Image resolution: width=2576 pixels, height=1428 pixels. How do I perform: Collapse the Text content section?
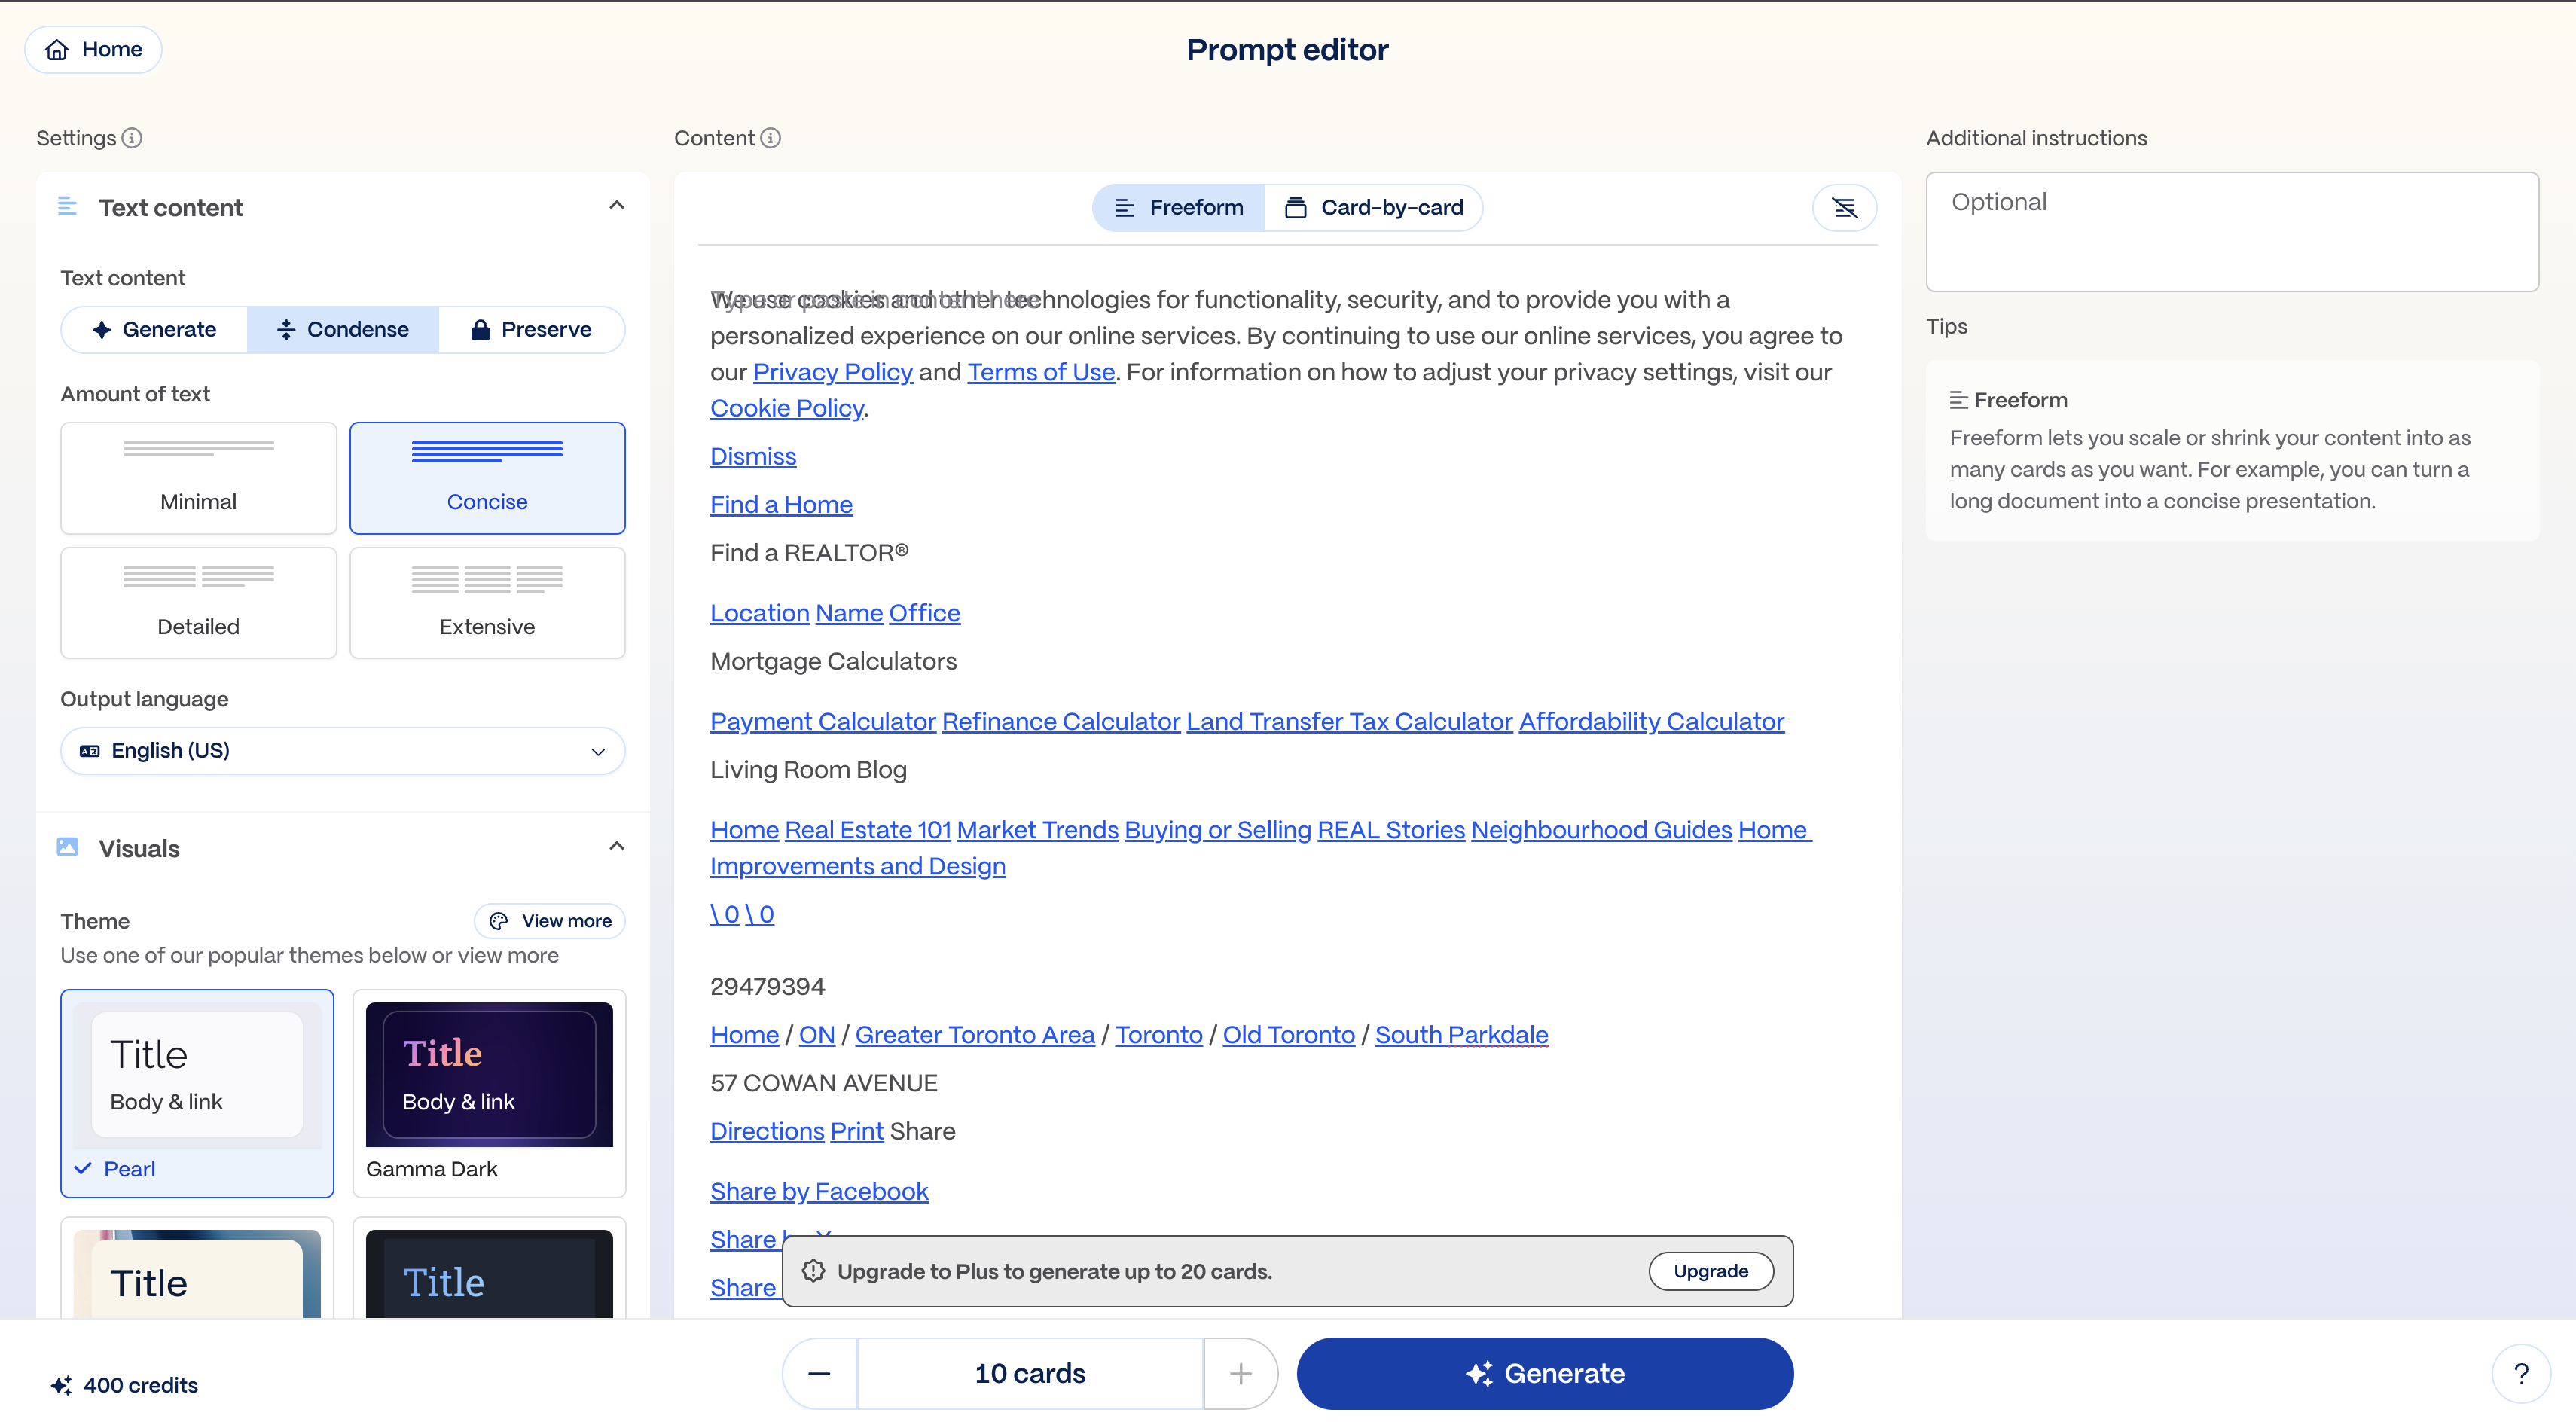coord(616,206)
